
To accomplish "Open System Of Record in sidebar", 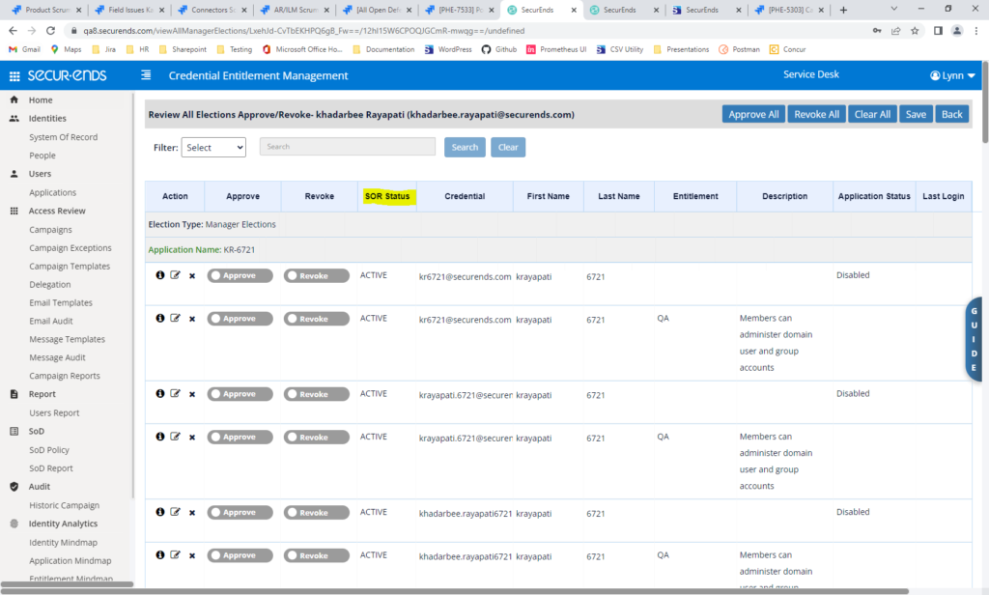I will coord(63,137).
